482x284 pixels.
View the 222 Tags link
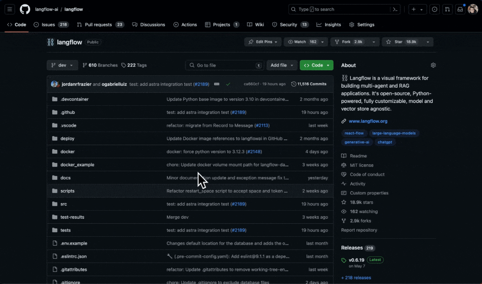pos(134,65)
